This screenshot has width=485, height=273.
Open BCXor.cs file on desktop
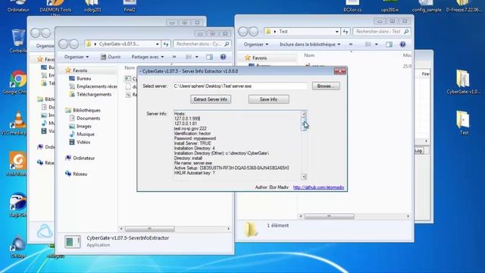point(352,6)
